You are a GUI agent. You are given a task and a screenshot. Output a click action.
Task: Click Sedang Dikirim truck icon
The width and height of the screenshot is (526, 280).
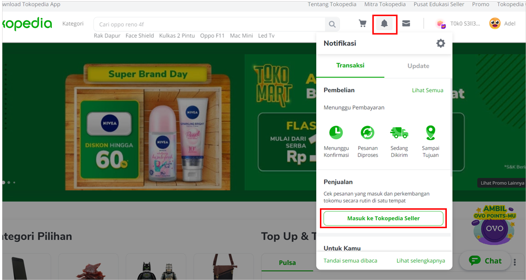click(399, 132)
